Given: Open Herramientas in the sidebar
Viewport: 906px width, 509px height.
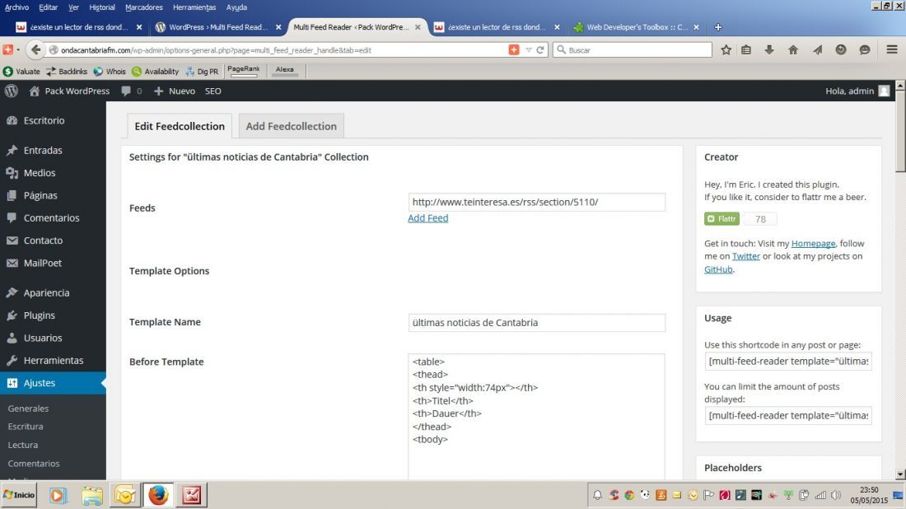Looking at the screenshot, I should [54, 361].
